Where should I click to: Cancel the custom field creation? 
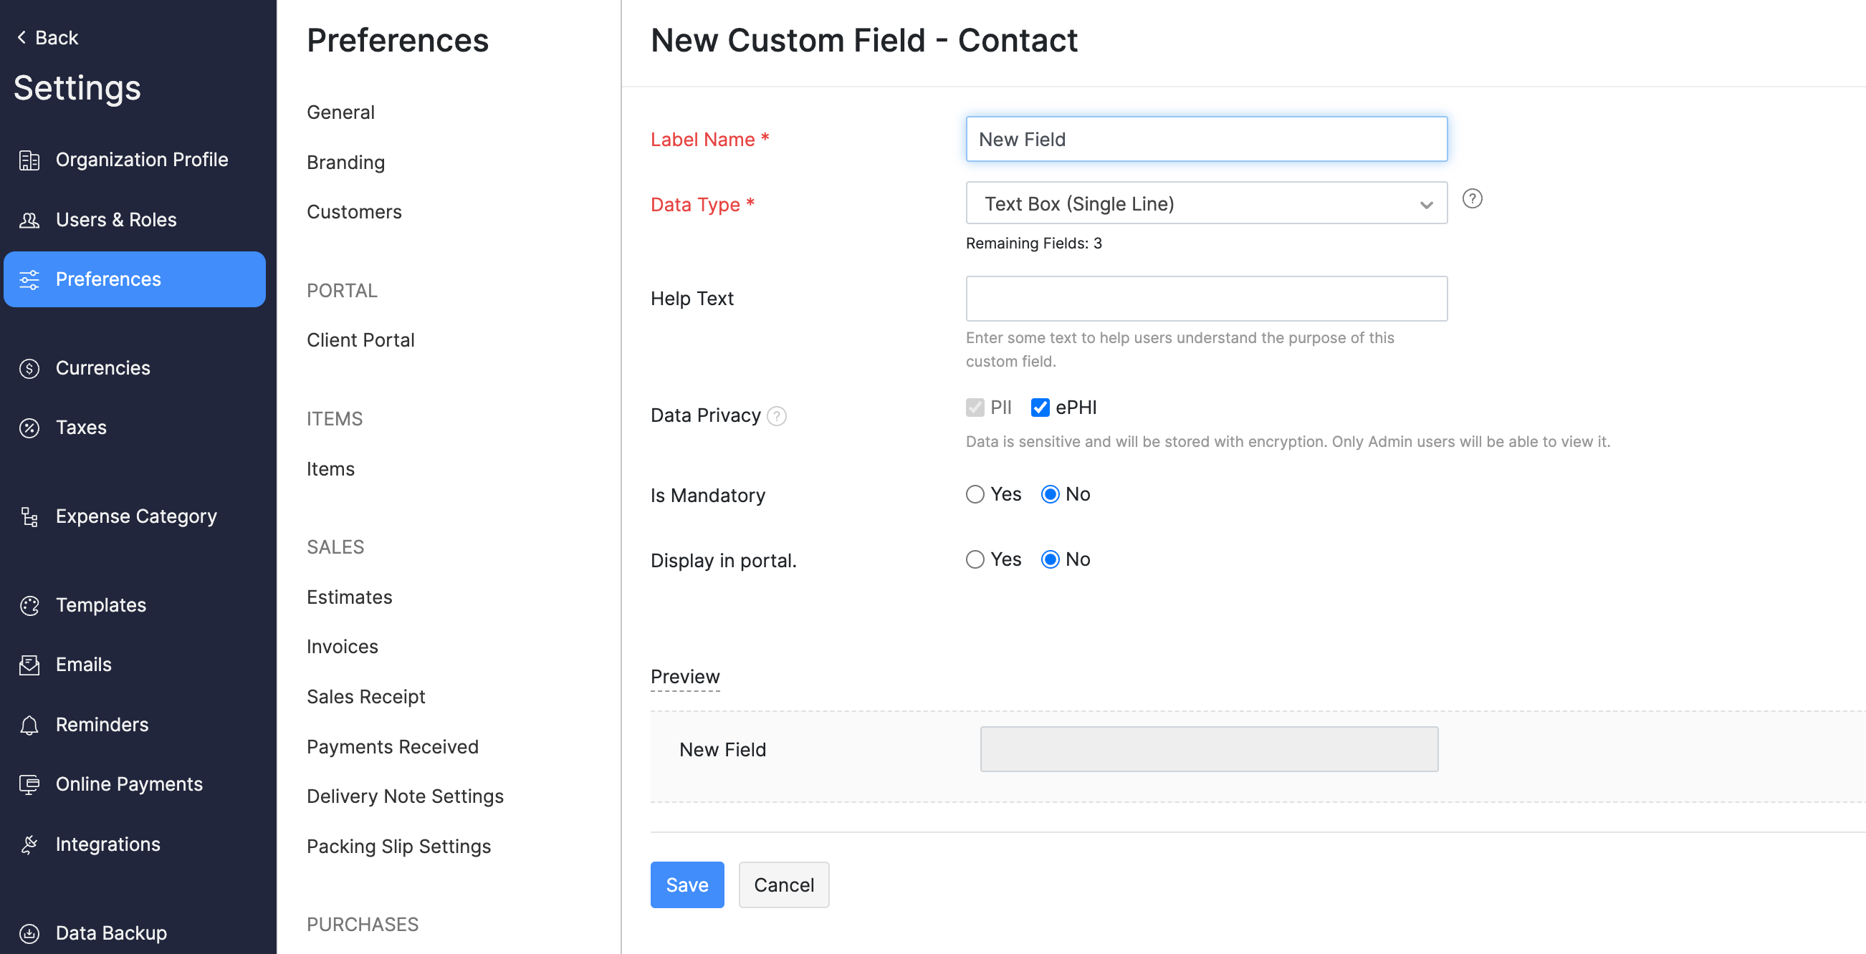[783, 885]
